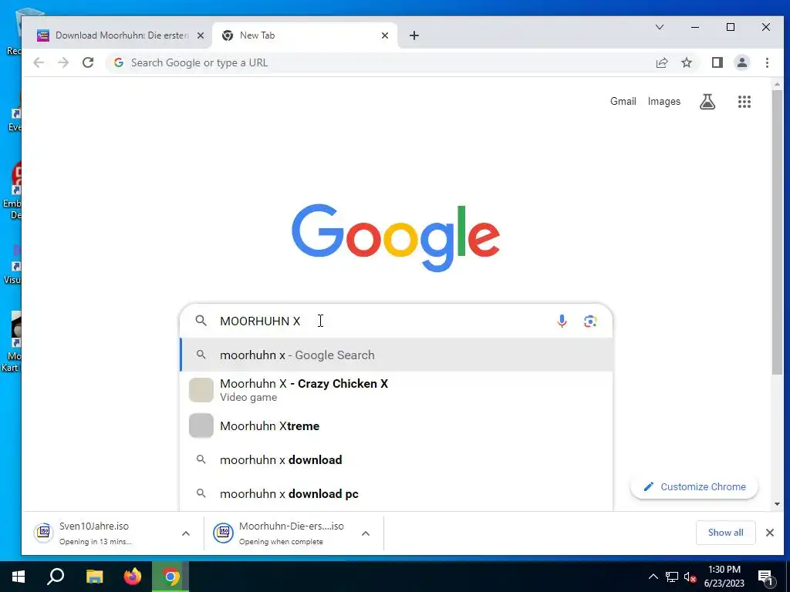This screenshot has width=790, height=592.
Task: Launch Firefox from the taskbar
Action: point(133,577)
